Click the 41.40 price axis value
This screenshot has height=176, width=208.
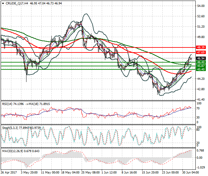(x=201, y=100)
